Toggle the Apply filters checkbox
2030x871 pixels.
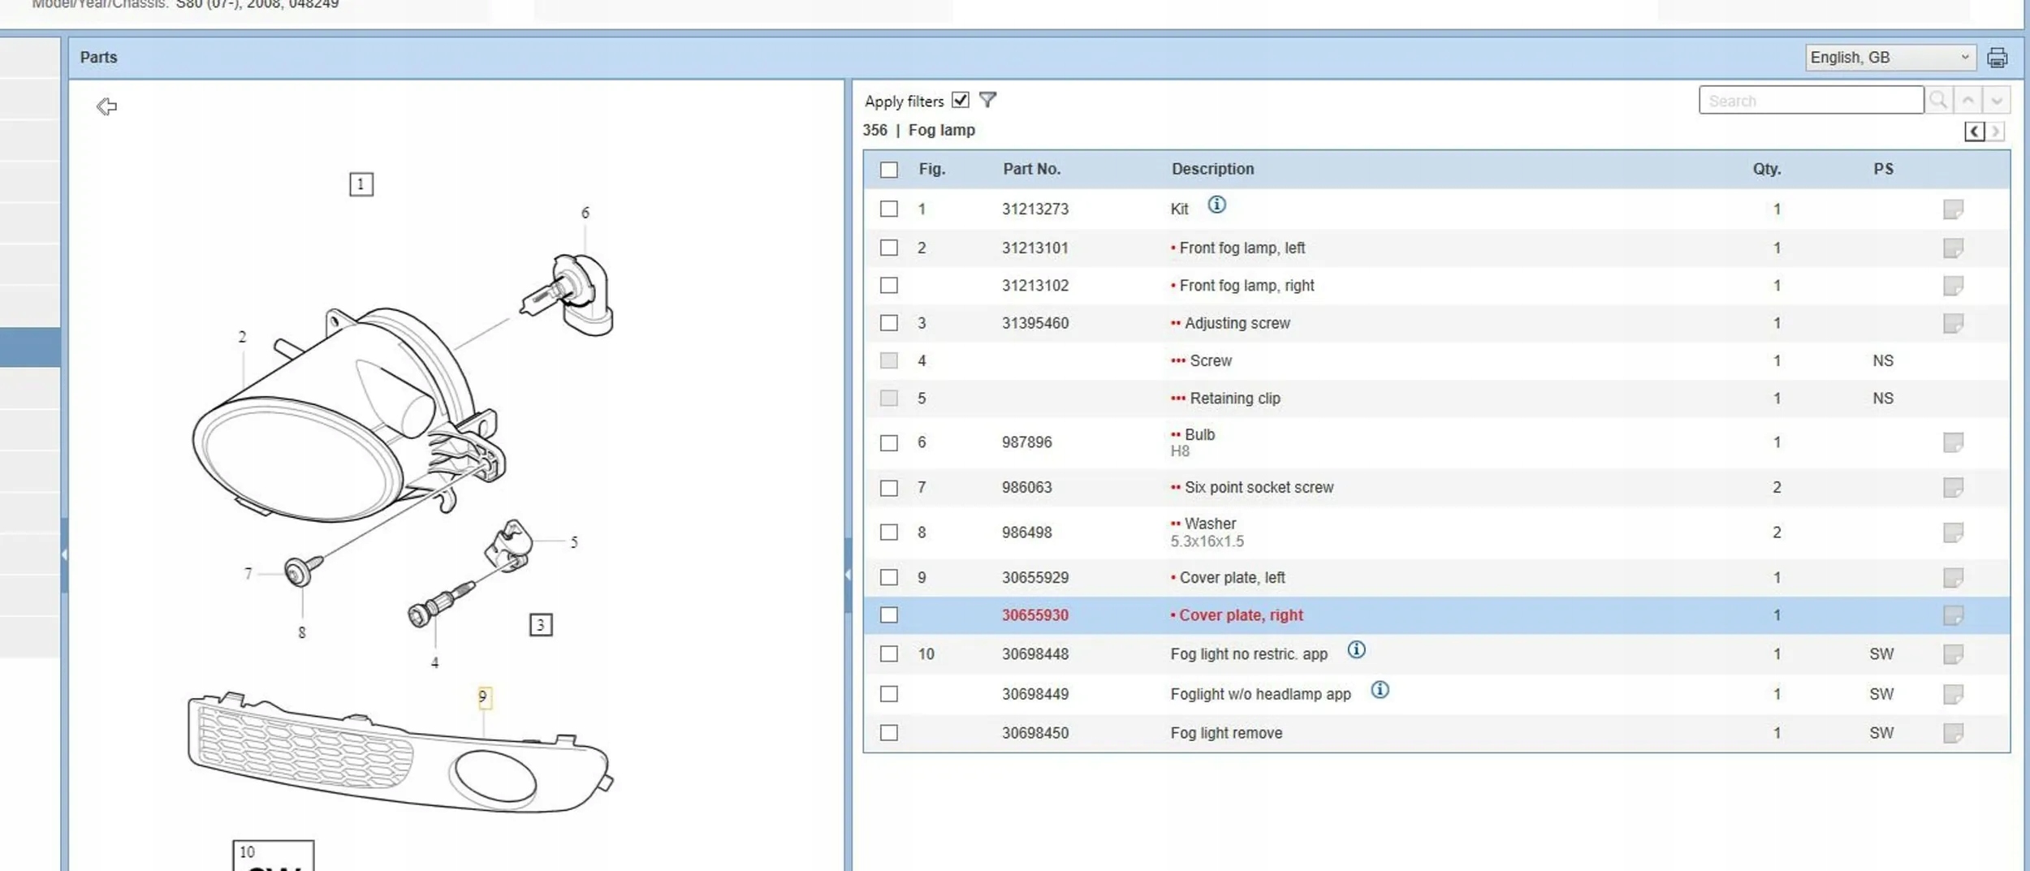(x=960, y=100)
